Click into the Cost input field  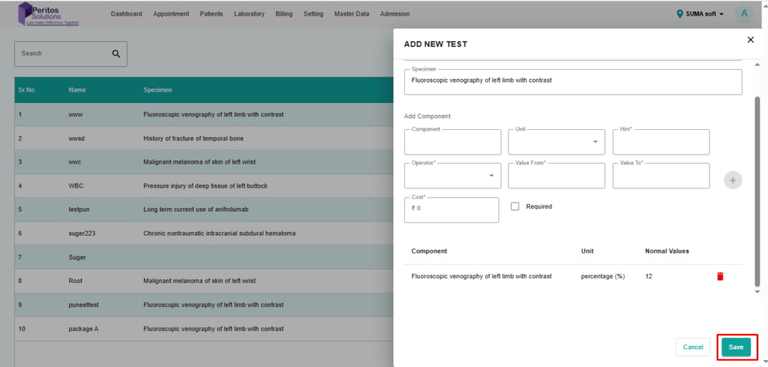[451, 209]
